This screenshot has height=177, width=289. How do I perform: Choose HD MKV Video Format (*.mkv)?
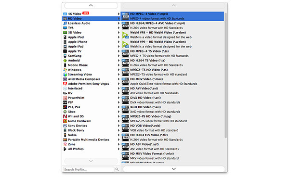172,156
